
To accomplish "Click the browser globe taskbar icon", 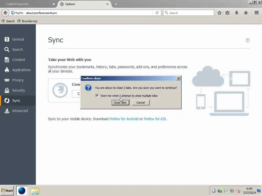I will click(22, 191).
